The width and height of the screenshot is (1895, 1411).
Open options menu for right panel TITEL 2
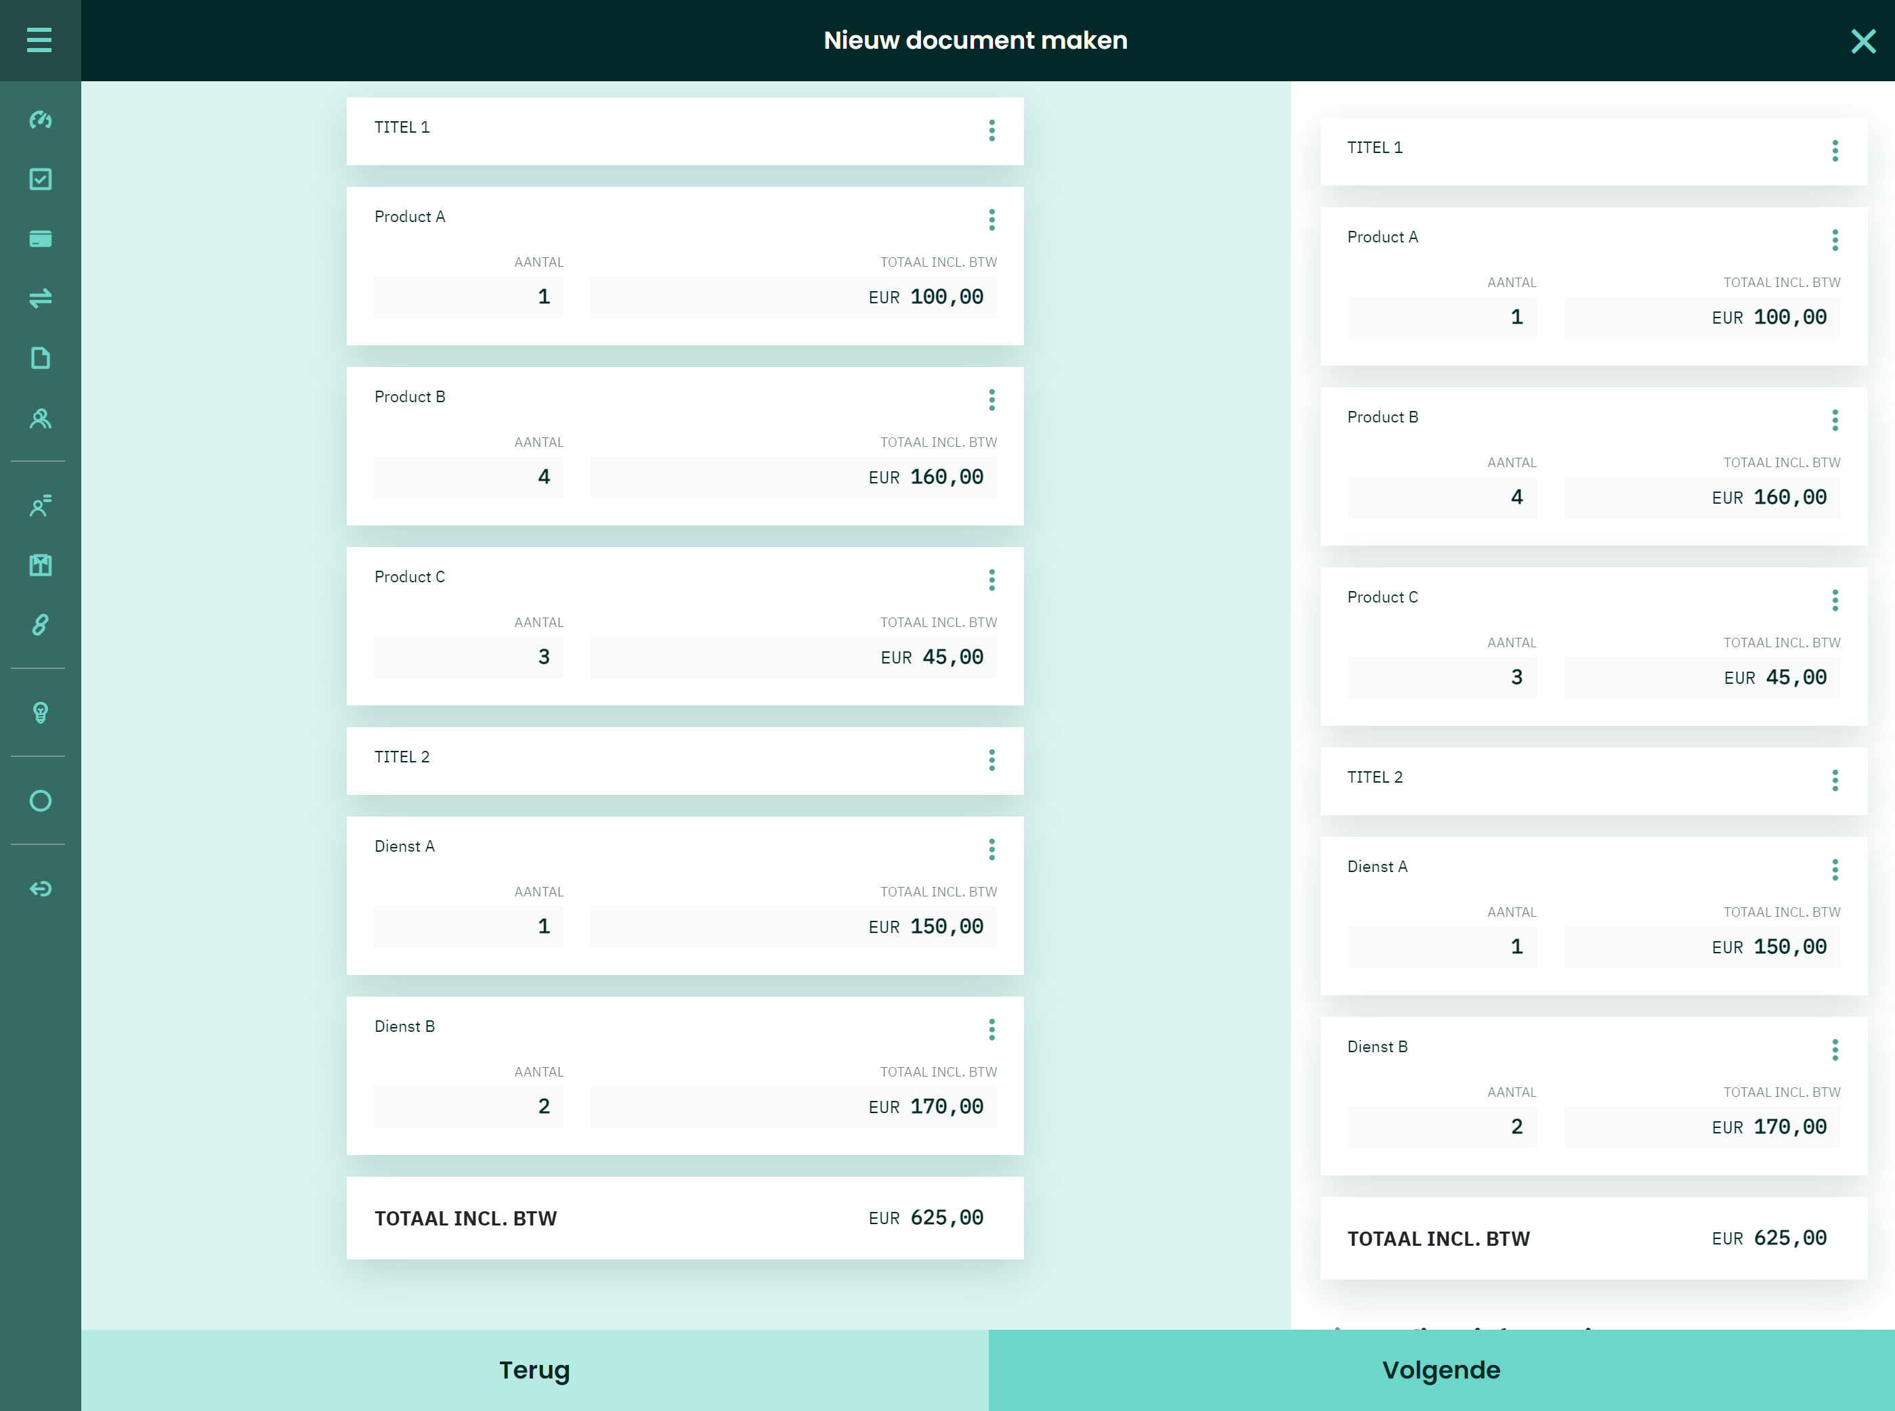click(1834, 781)
